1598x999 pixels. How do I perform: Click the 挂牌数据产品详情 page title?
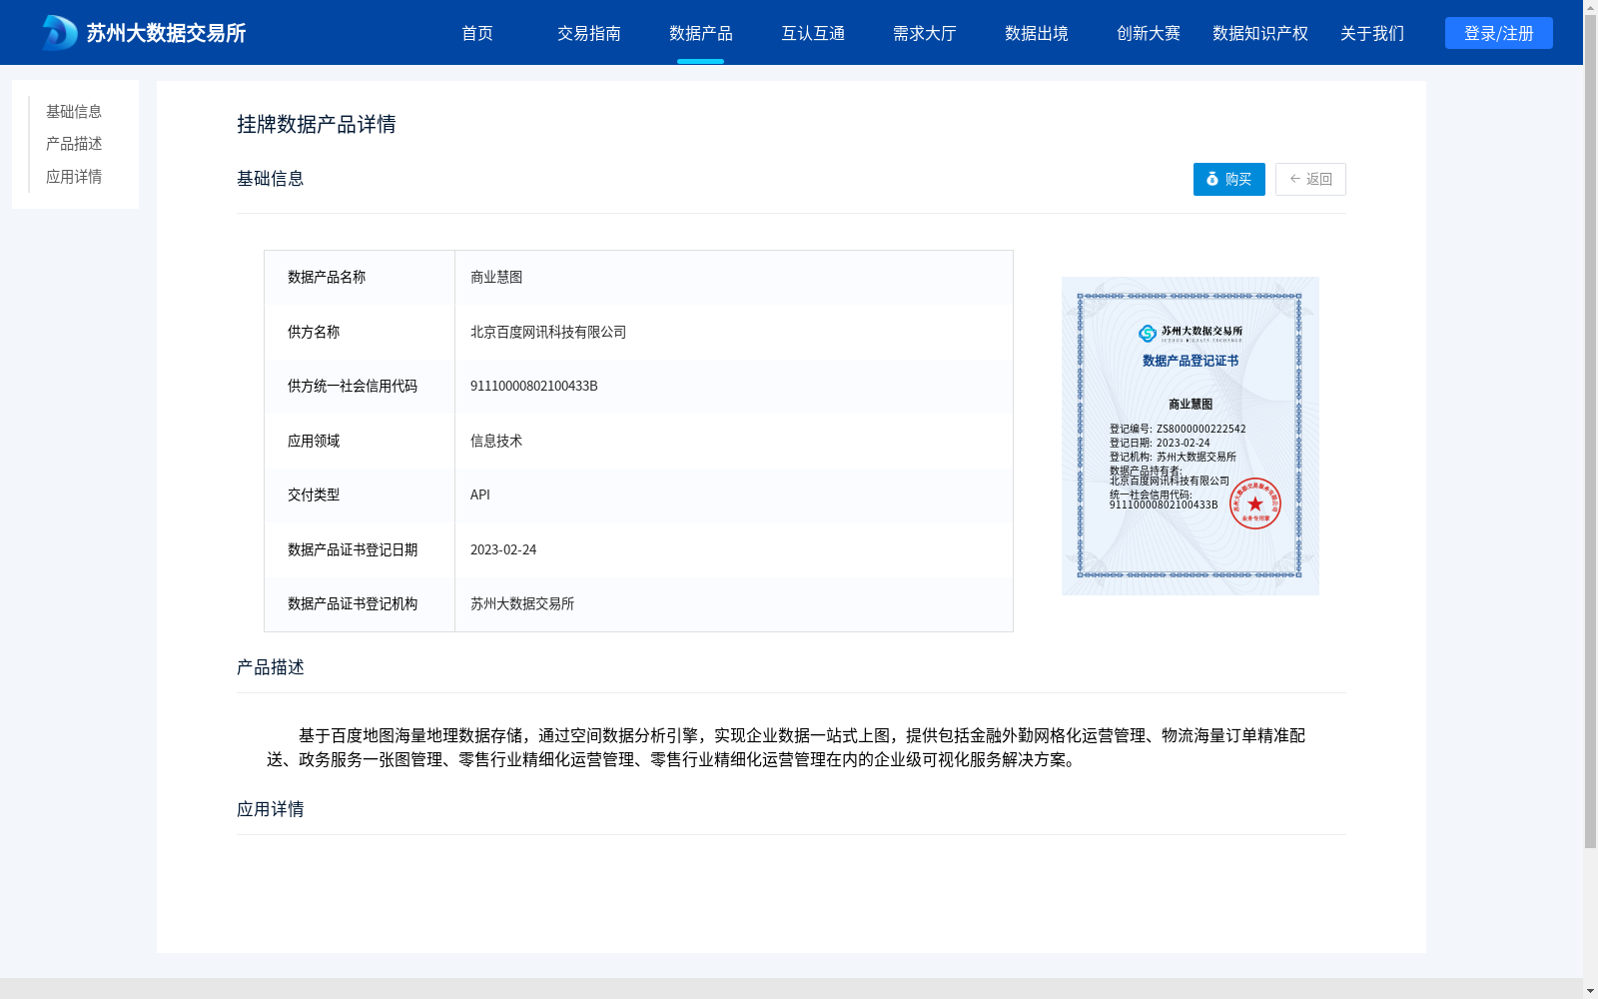(317, 124)
